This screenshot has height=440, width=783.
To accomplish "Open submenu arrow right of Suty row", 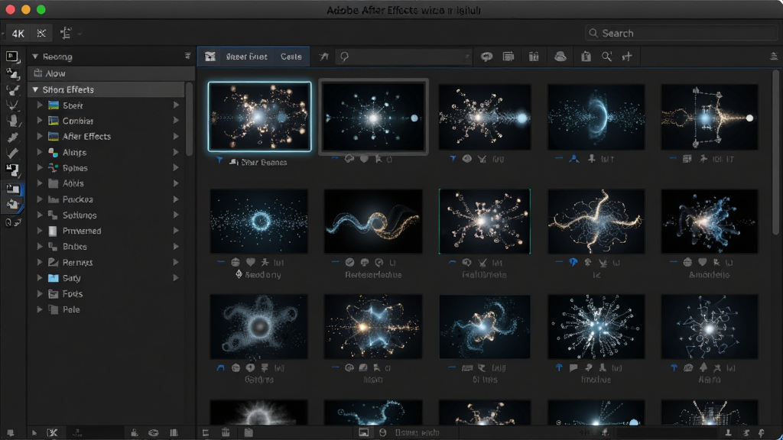I will (x=176, y=278).
